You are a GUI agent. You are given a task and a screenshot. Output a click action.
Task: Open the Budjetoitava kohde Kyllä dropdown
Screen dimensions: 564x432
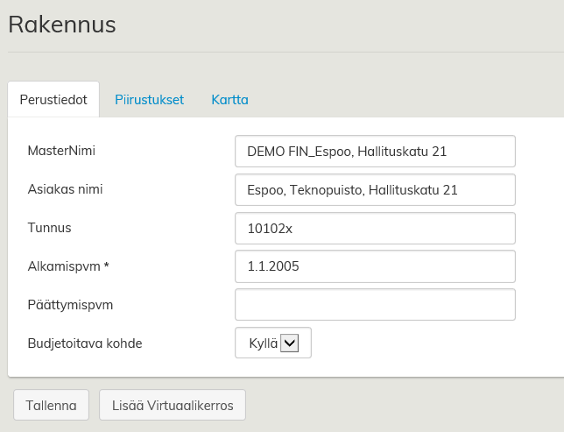click(273, 343)
